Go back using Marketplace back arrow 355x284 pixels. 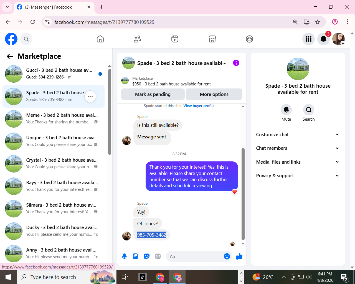10,57
